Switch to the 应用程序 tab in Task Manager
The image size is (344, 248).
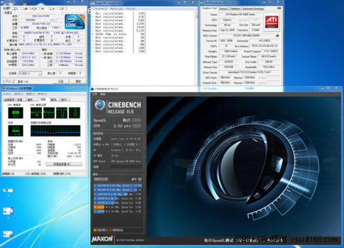tap(10, 100)
